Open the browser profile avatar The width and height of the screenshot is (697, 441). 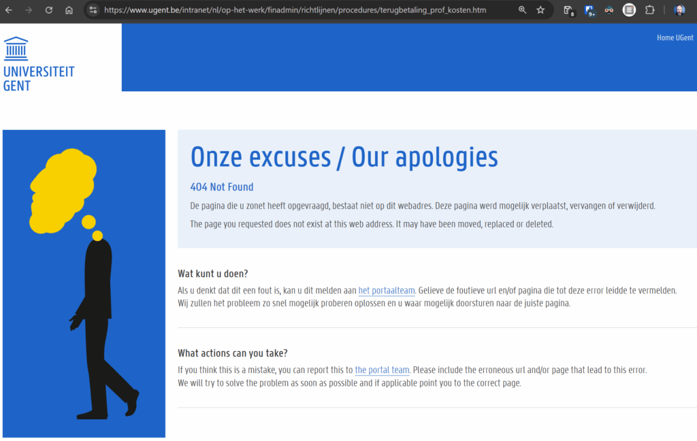point(679,10)
